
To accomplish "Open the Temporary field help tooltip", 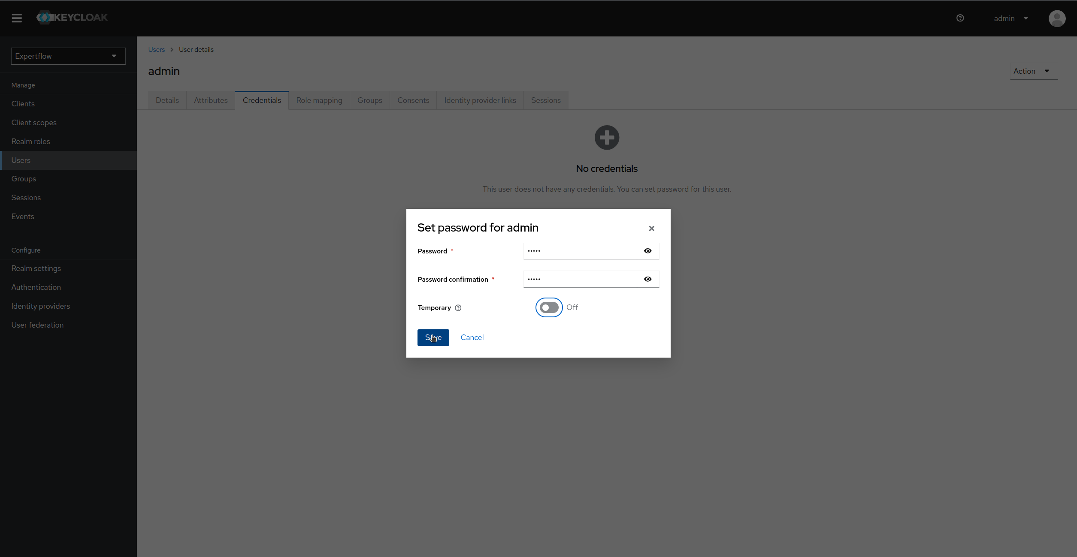I will pos(458,308).
